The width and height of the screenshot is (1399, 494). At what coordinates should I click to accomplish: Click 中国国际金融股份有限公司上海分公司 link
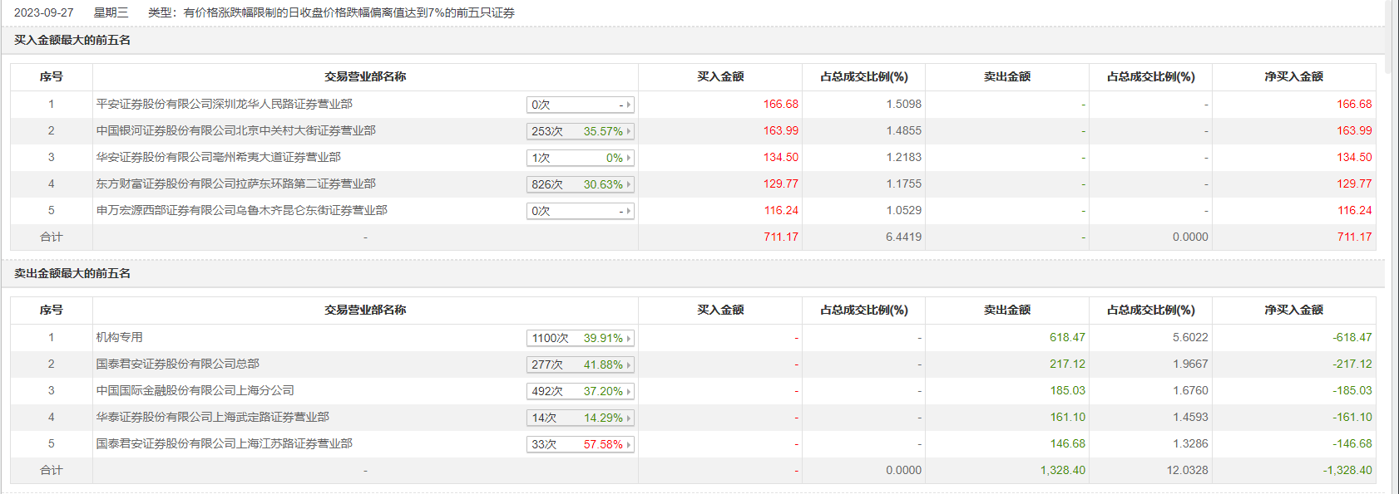(x=195, y=391)
